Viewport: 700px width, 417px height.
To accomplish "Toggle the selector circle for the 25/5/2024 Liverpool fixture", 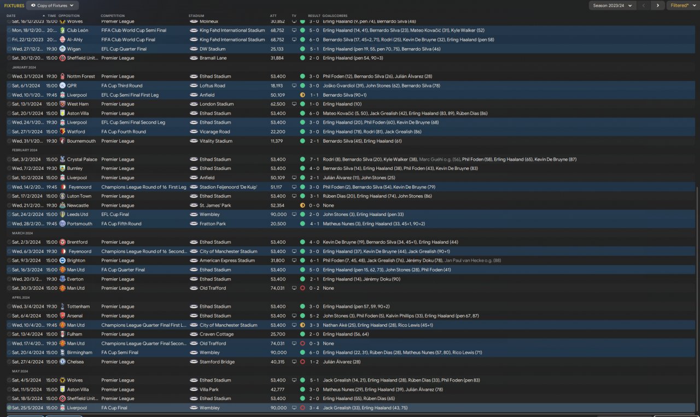I will coord(9,408).
